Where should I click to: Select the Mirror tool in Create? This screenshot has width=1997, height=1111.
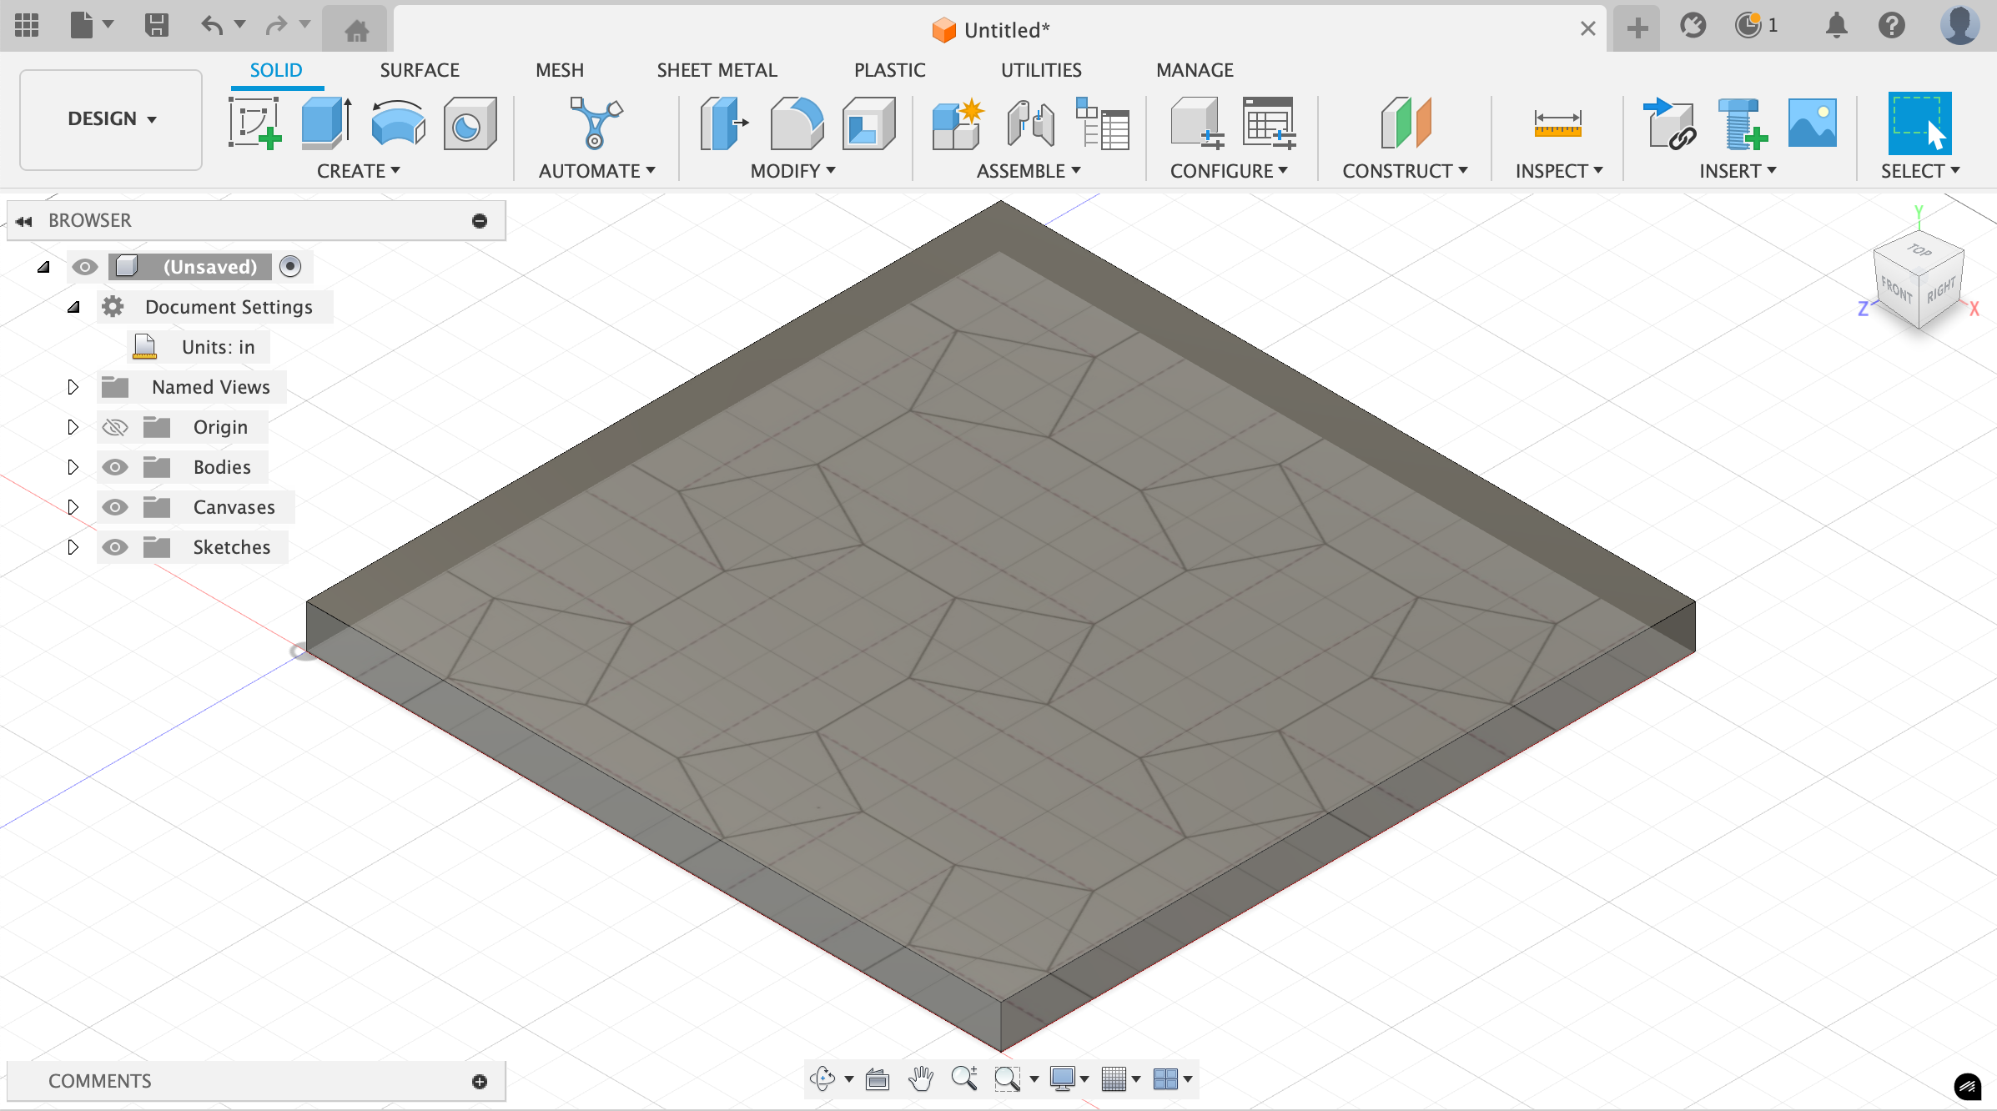tap(357, 169)
